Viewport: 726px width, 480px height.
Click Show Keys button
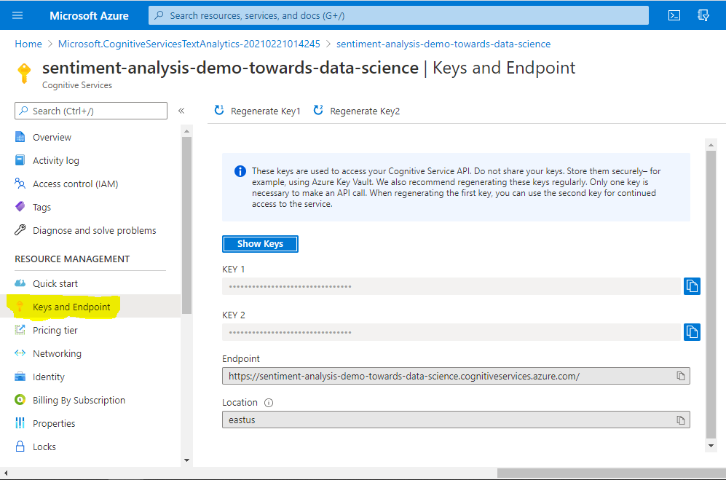[260, 244]
